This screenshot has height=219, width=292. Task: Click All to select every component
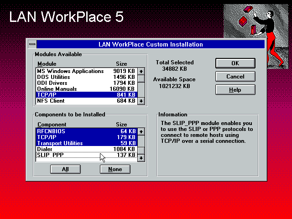coord(65,169)
